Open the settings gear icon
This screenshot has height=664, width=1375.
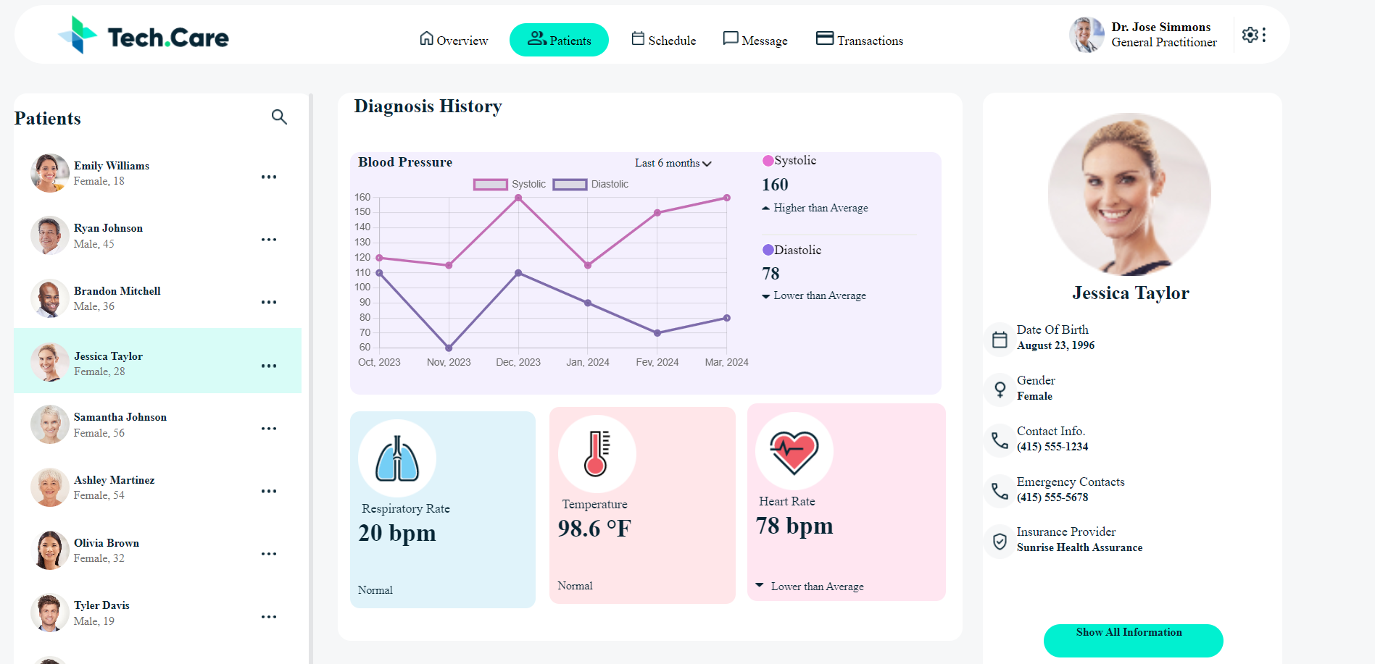pyautogui.click(x=1250, y=35)
